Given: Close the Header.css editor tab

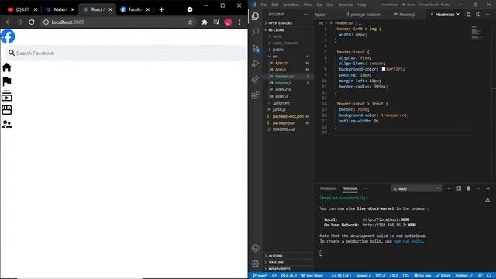Looking at the screenshot, I should click(458, 15).
